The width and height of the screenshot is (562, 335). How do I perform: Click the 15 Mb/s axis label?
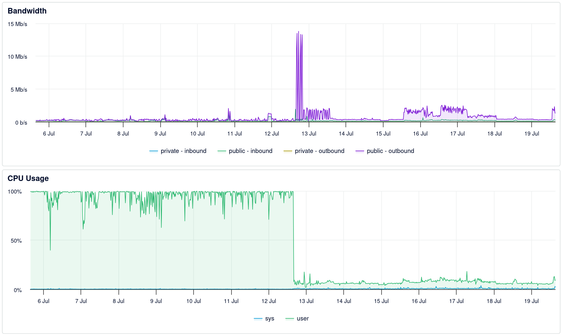click(17, 24)
